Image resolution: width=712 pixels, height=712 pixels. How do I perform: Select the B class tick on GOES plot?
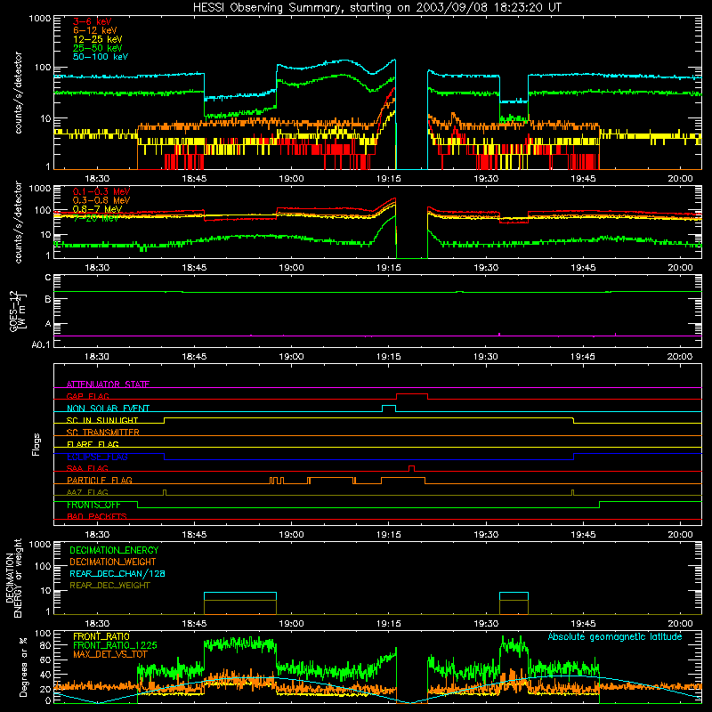click(48, 299)
